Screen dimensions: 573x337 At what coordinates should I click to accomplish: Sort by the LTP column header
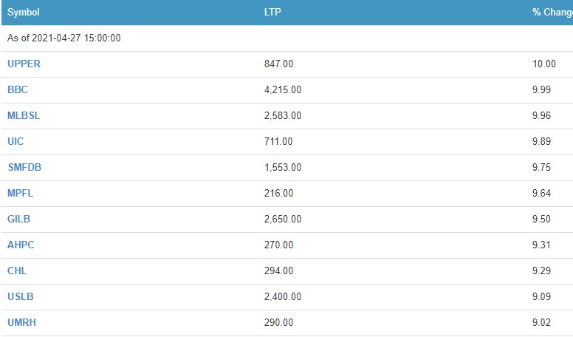[271, 13]
